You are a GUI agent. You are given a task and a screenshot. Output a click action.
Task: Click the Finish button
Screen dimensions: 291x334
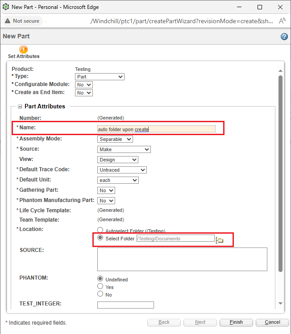[236, 322]
